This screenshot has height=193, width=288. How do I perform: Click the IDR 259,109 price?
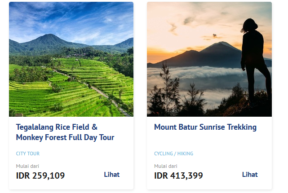click(x=40, y=175)
